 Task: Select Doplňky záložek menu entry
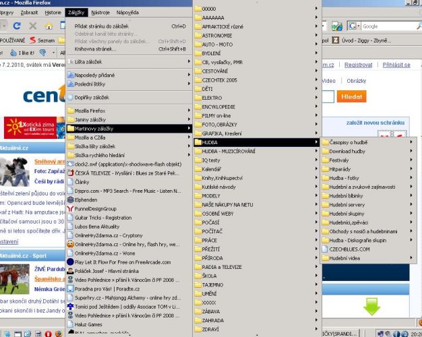pos(129,98)
